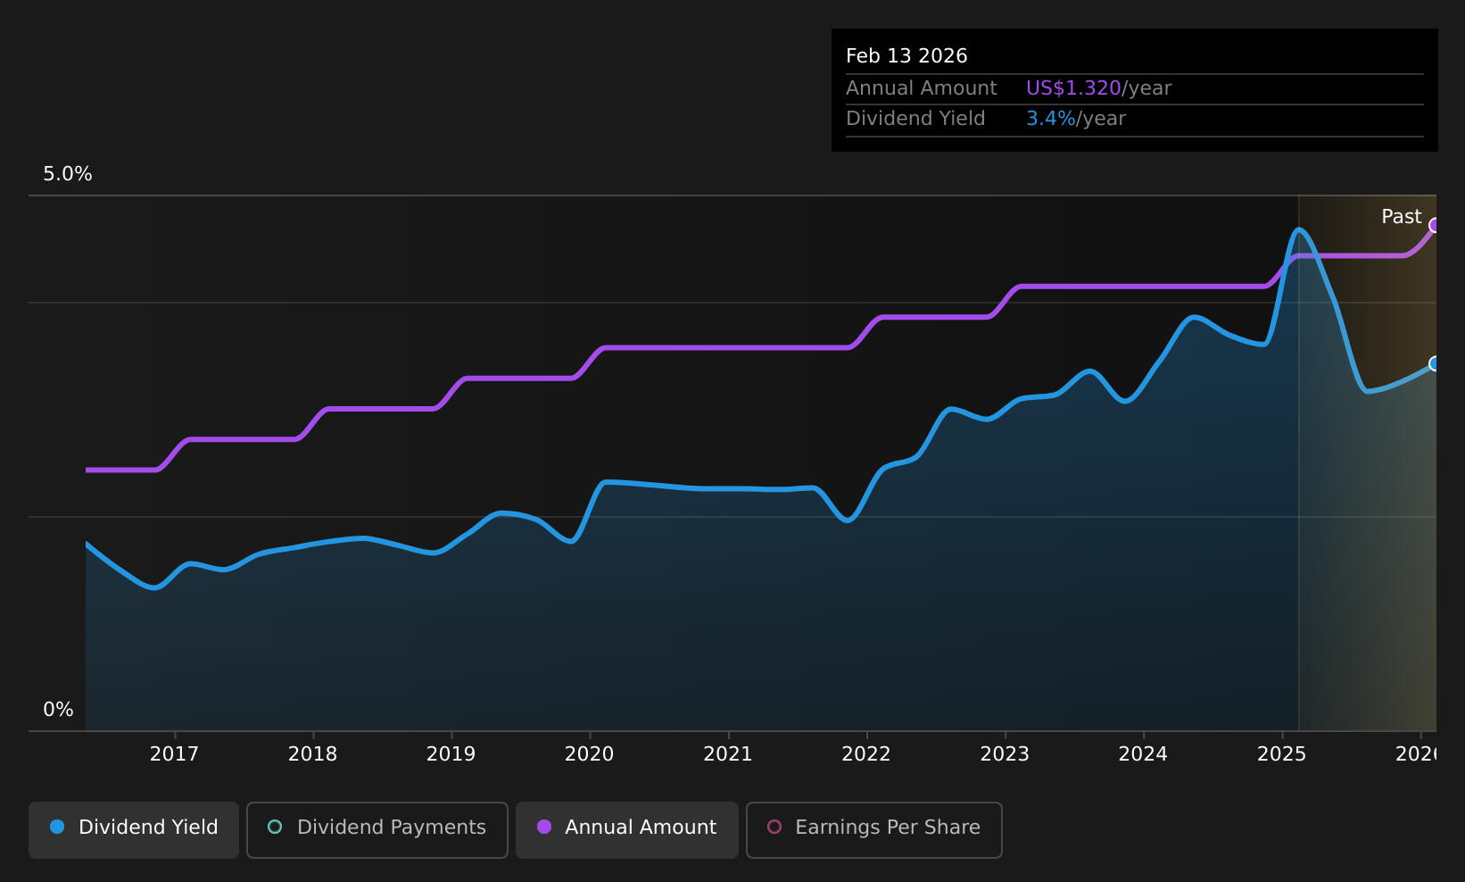Viewport: 1465px width, 882px height.
Task: Click the 3.4%/year dividend yield value
Action: [1076, 119]
